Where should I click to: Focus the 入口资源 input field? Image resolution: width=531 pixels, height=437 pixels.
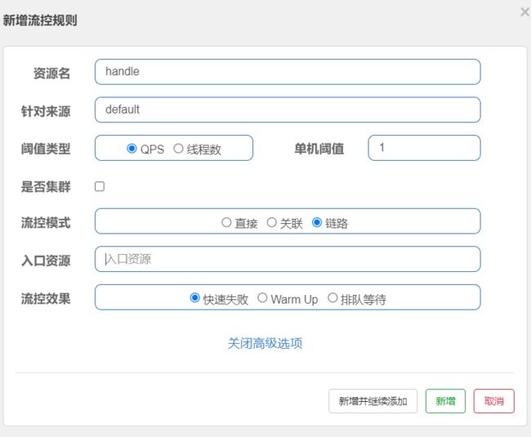point(288,259)
